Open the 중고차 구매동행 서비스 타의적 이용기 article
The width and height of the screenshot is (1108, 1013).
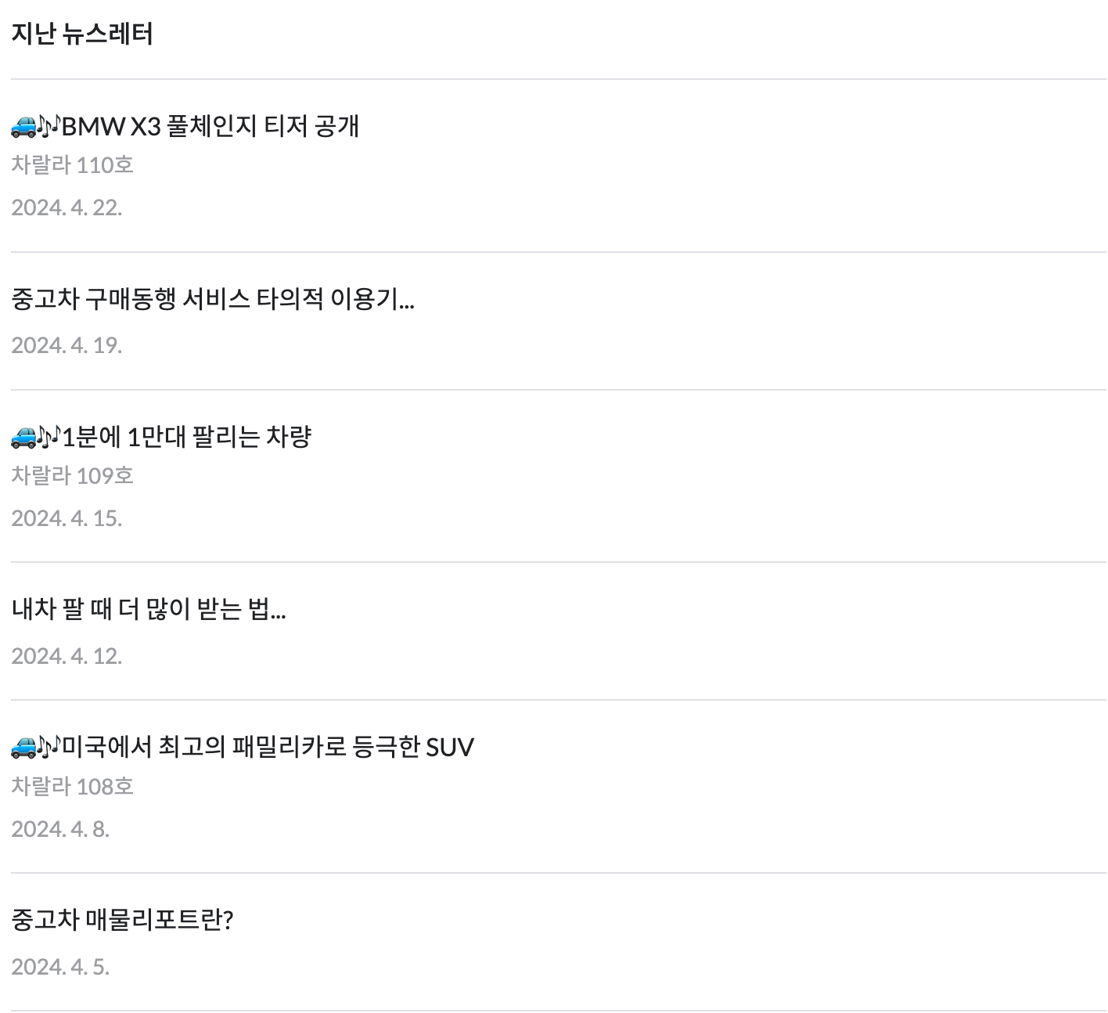(211, 300)
